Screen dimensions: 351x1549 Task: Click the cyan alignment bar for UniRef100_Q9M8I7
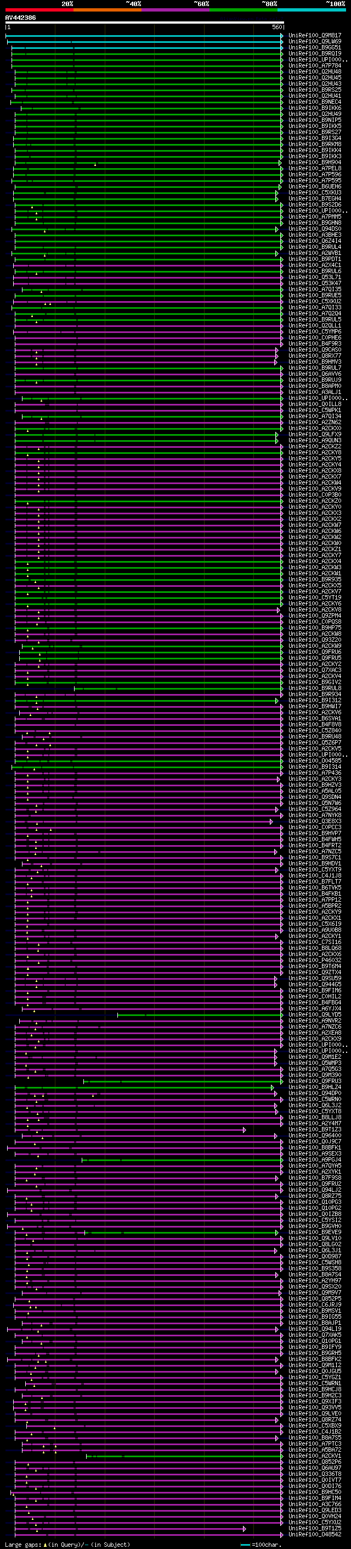coord(144,36)
